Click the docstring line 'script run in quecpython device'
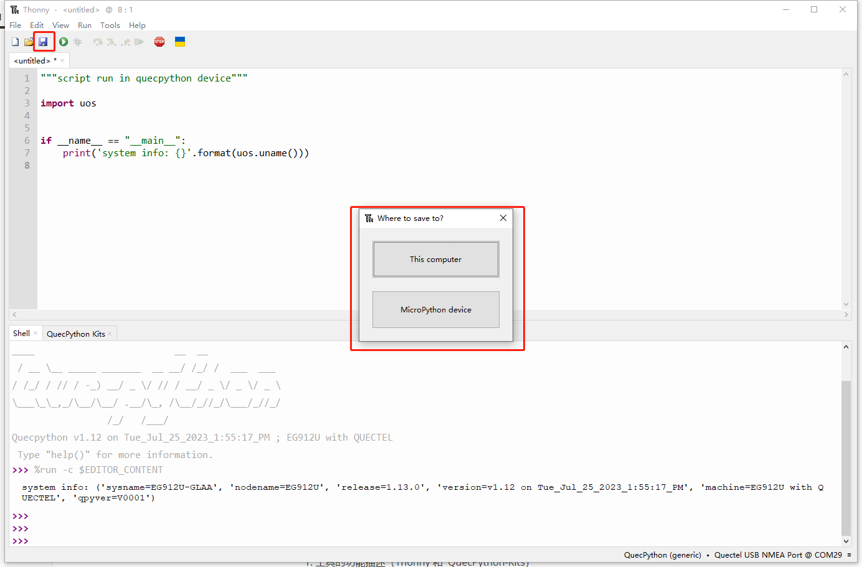The width and height of the screenshot is (862, 567). (x=144, y=78)
